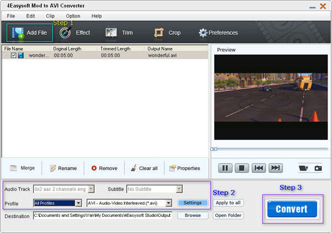This screenshot has width=332, height=233.
Task: Close the converter window
Action: (323, 6)
